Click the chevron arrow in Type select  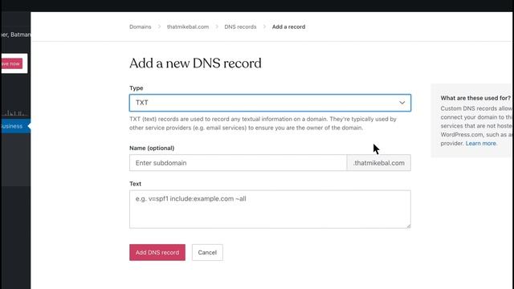402,103
